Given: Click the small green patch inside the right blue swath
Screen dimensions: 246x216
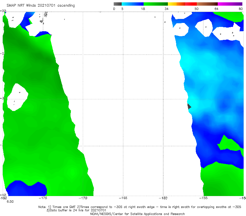Looking at the screenshot, I should point(230,144).
